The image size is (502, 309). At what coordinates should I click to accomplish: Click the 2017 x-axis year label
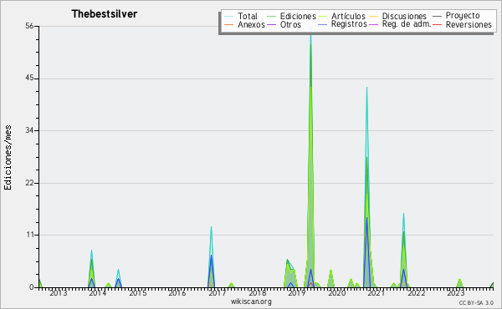click(217, 293)
